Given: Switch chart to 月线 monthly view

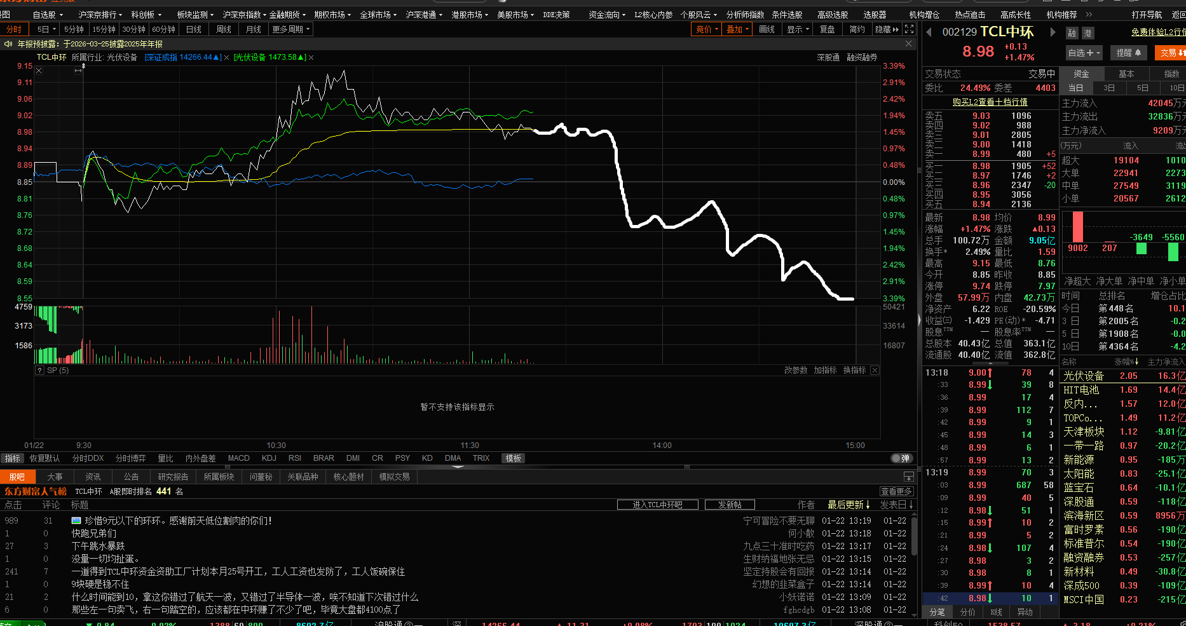Looking at the screenshot, I should pyautogui.click(x=254, y=29).
